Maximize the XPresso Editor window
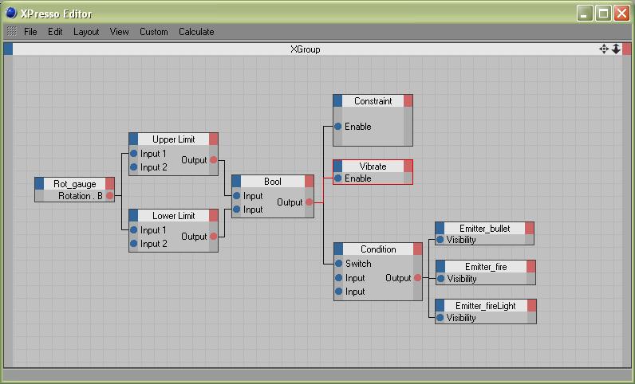This screenshot has height=384, width=635. point(603,14)
